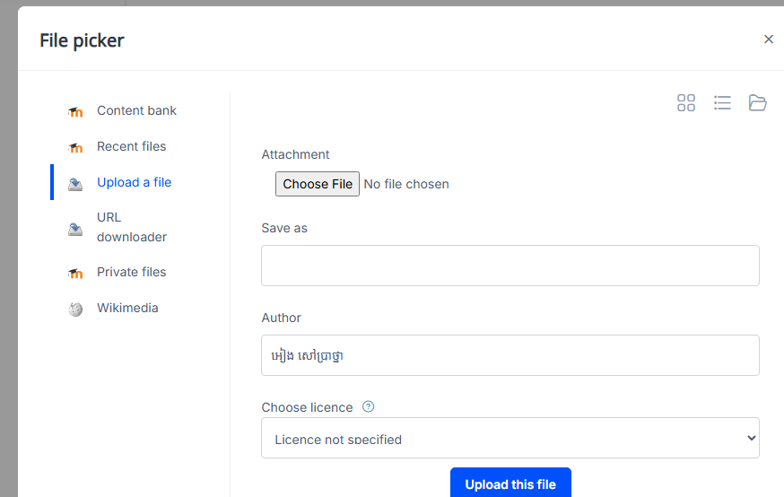Viewport: 784px width, 497px height.
Task: Open the Recent files repository
Action: (x=131, y=146)
